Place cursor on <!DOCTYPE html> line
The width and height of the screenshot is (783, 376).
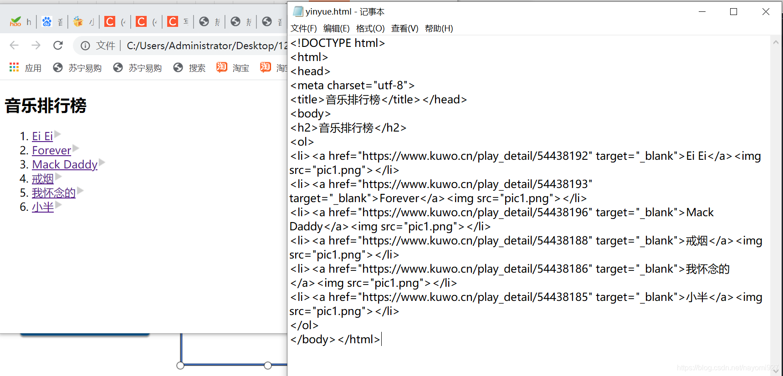click(x=338, y=43)
